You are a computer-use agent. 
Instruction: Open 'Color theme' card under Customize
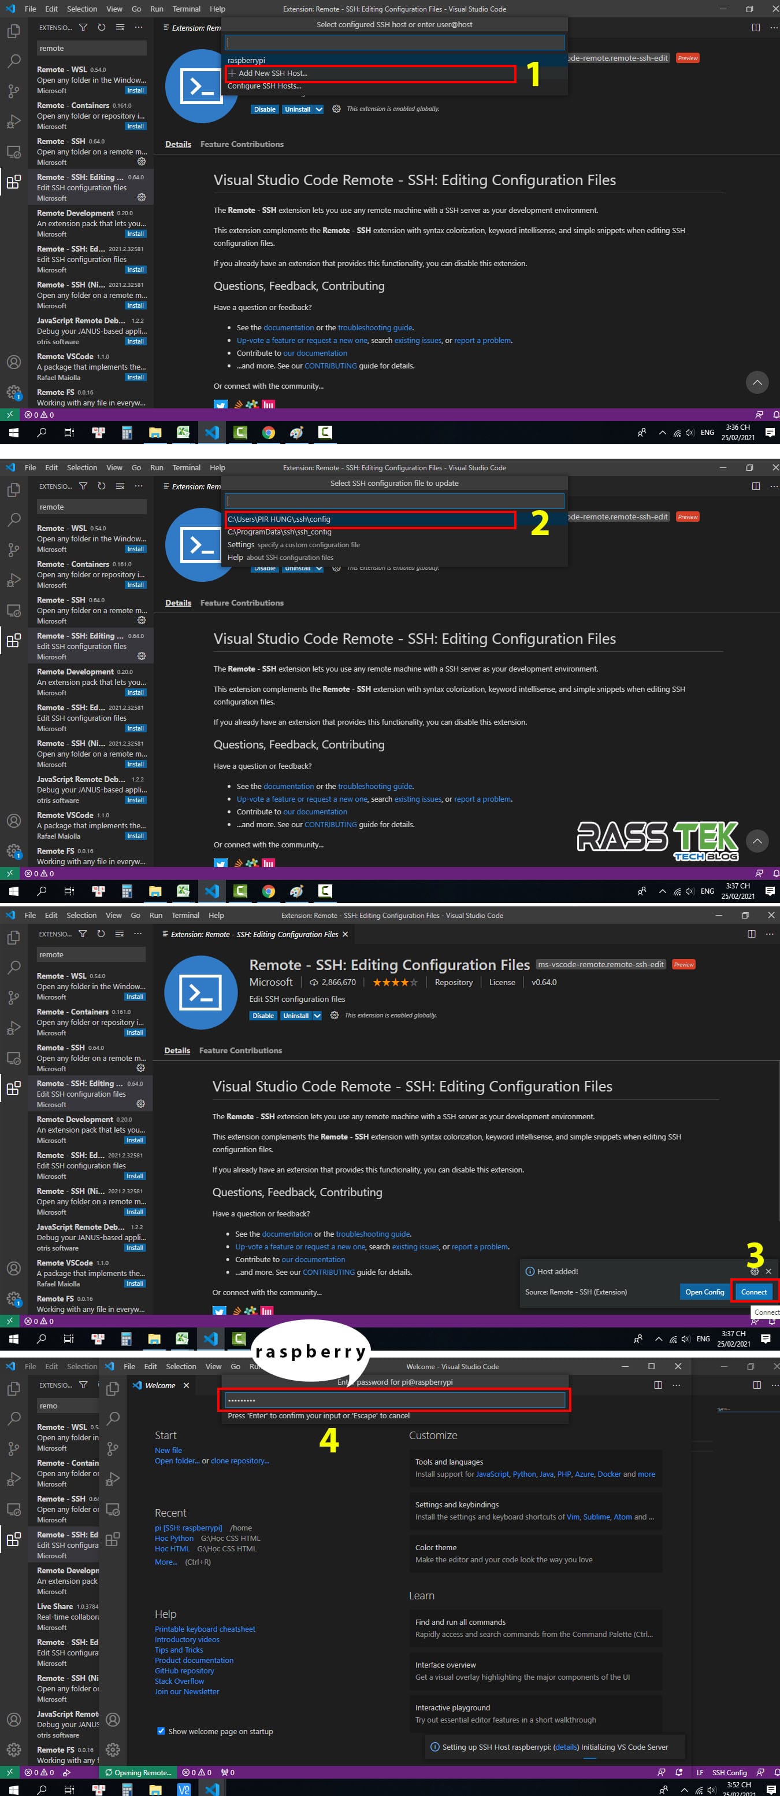pyautogui.click(x=535, y=1552)
